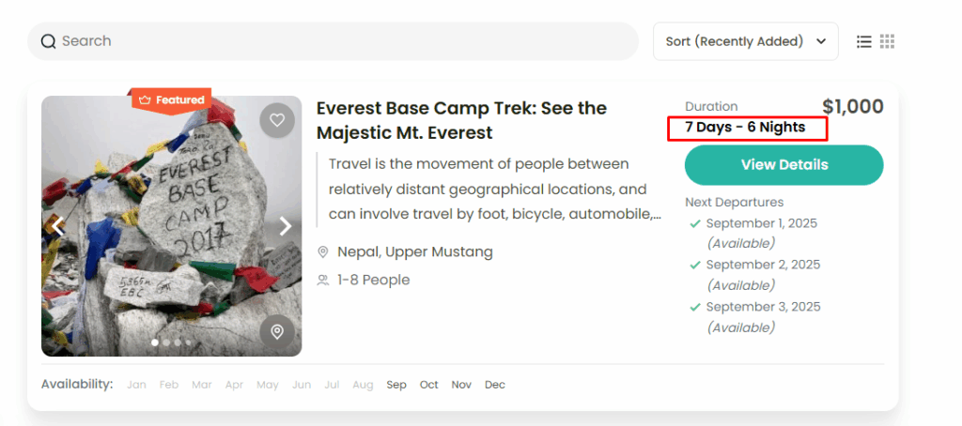Click the Featured crown badge
The height and width of the screenshot is (426, 962).
coord(171,99)
